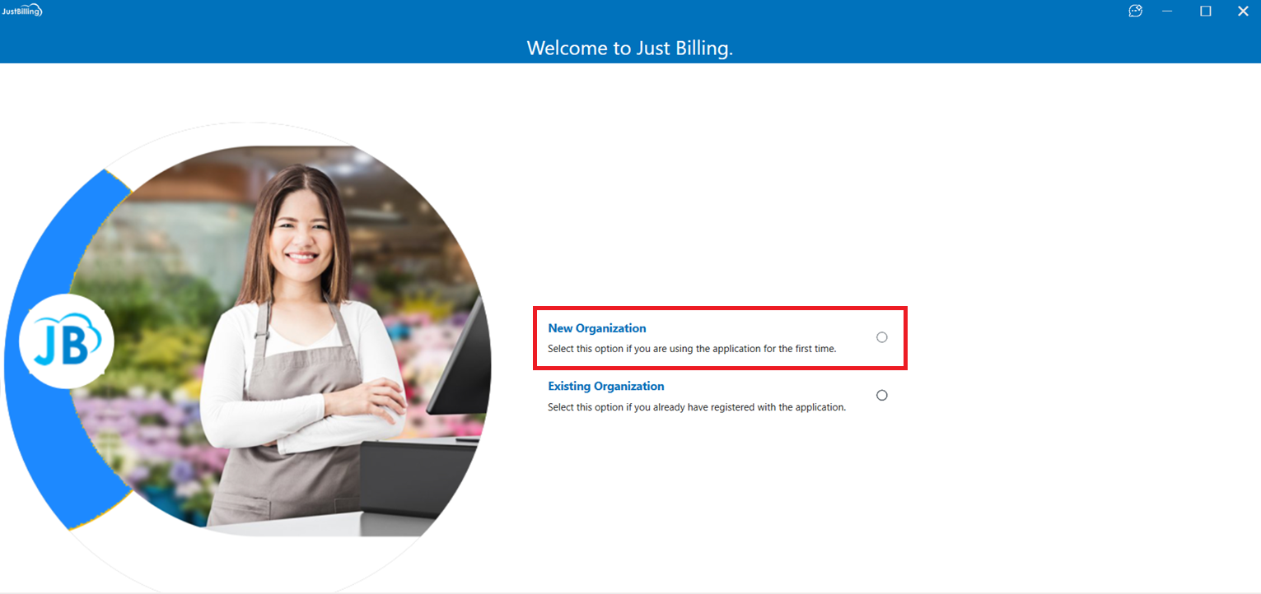The image size is (1261, 594).
Task: Click the "Existing Organization" heading text
Action: tap(606, 386)
